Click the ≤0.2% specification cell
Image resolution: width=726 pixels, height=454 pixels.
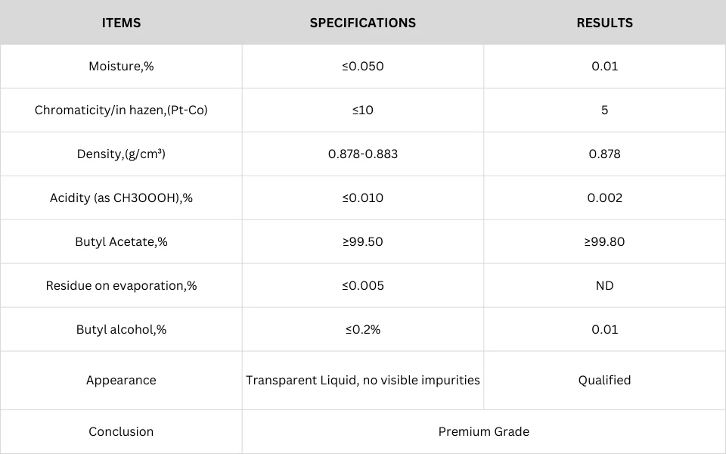[x=362, y=329]
